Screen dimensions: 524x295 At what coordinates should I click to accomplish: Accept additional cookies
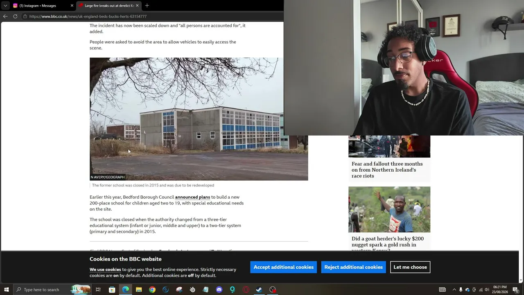[283, 267]
